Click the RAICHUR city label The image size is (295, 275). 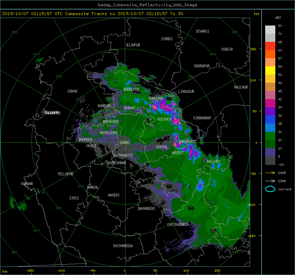(241, 87)
